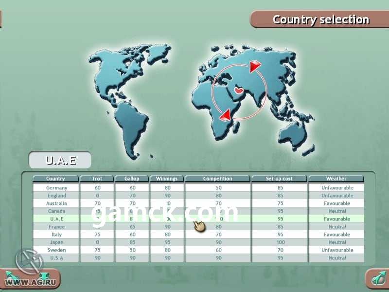
Task: Click the Set-up cost column header
Action: [x=279, y=179]
